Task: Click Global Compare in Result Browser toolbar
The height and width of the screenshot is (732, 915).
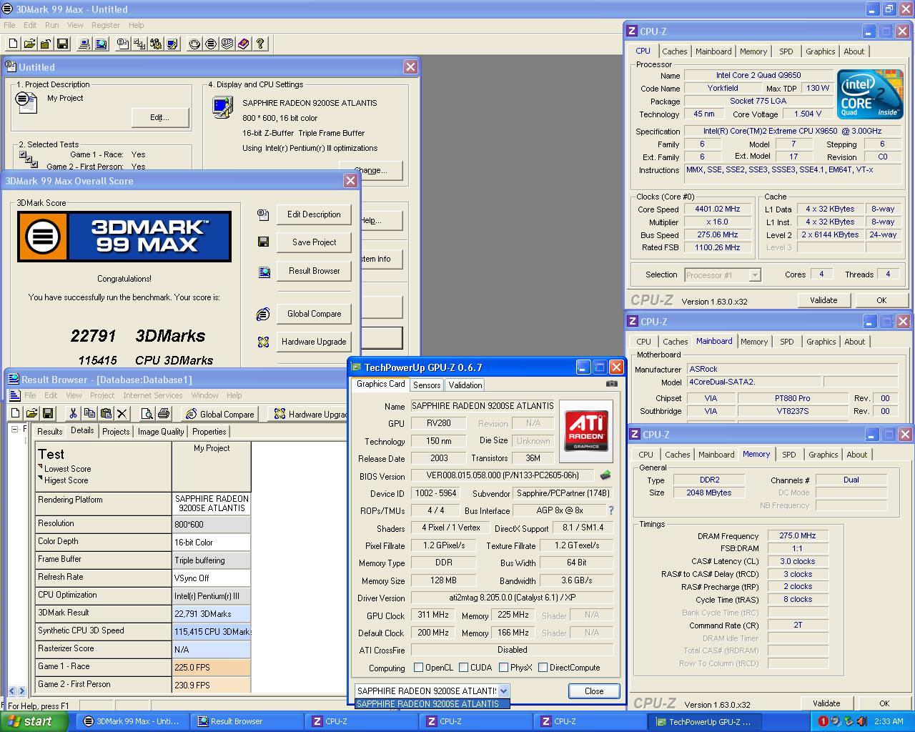Action: [220, 414]
